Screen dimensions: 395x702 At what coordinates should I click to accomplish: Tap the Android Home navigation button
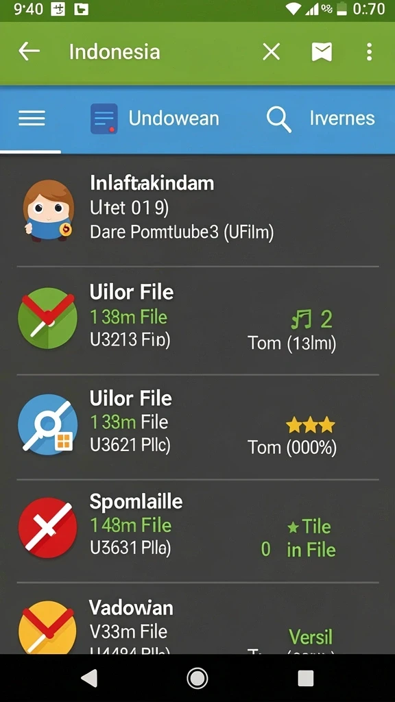pyautogui.click(x=197, y=678)
